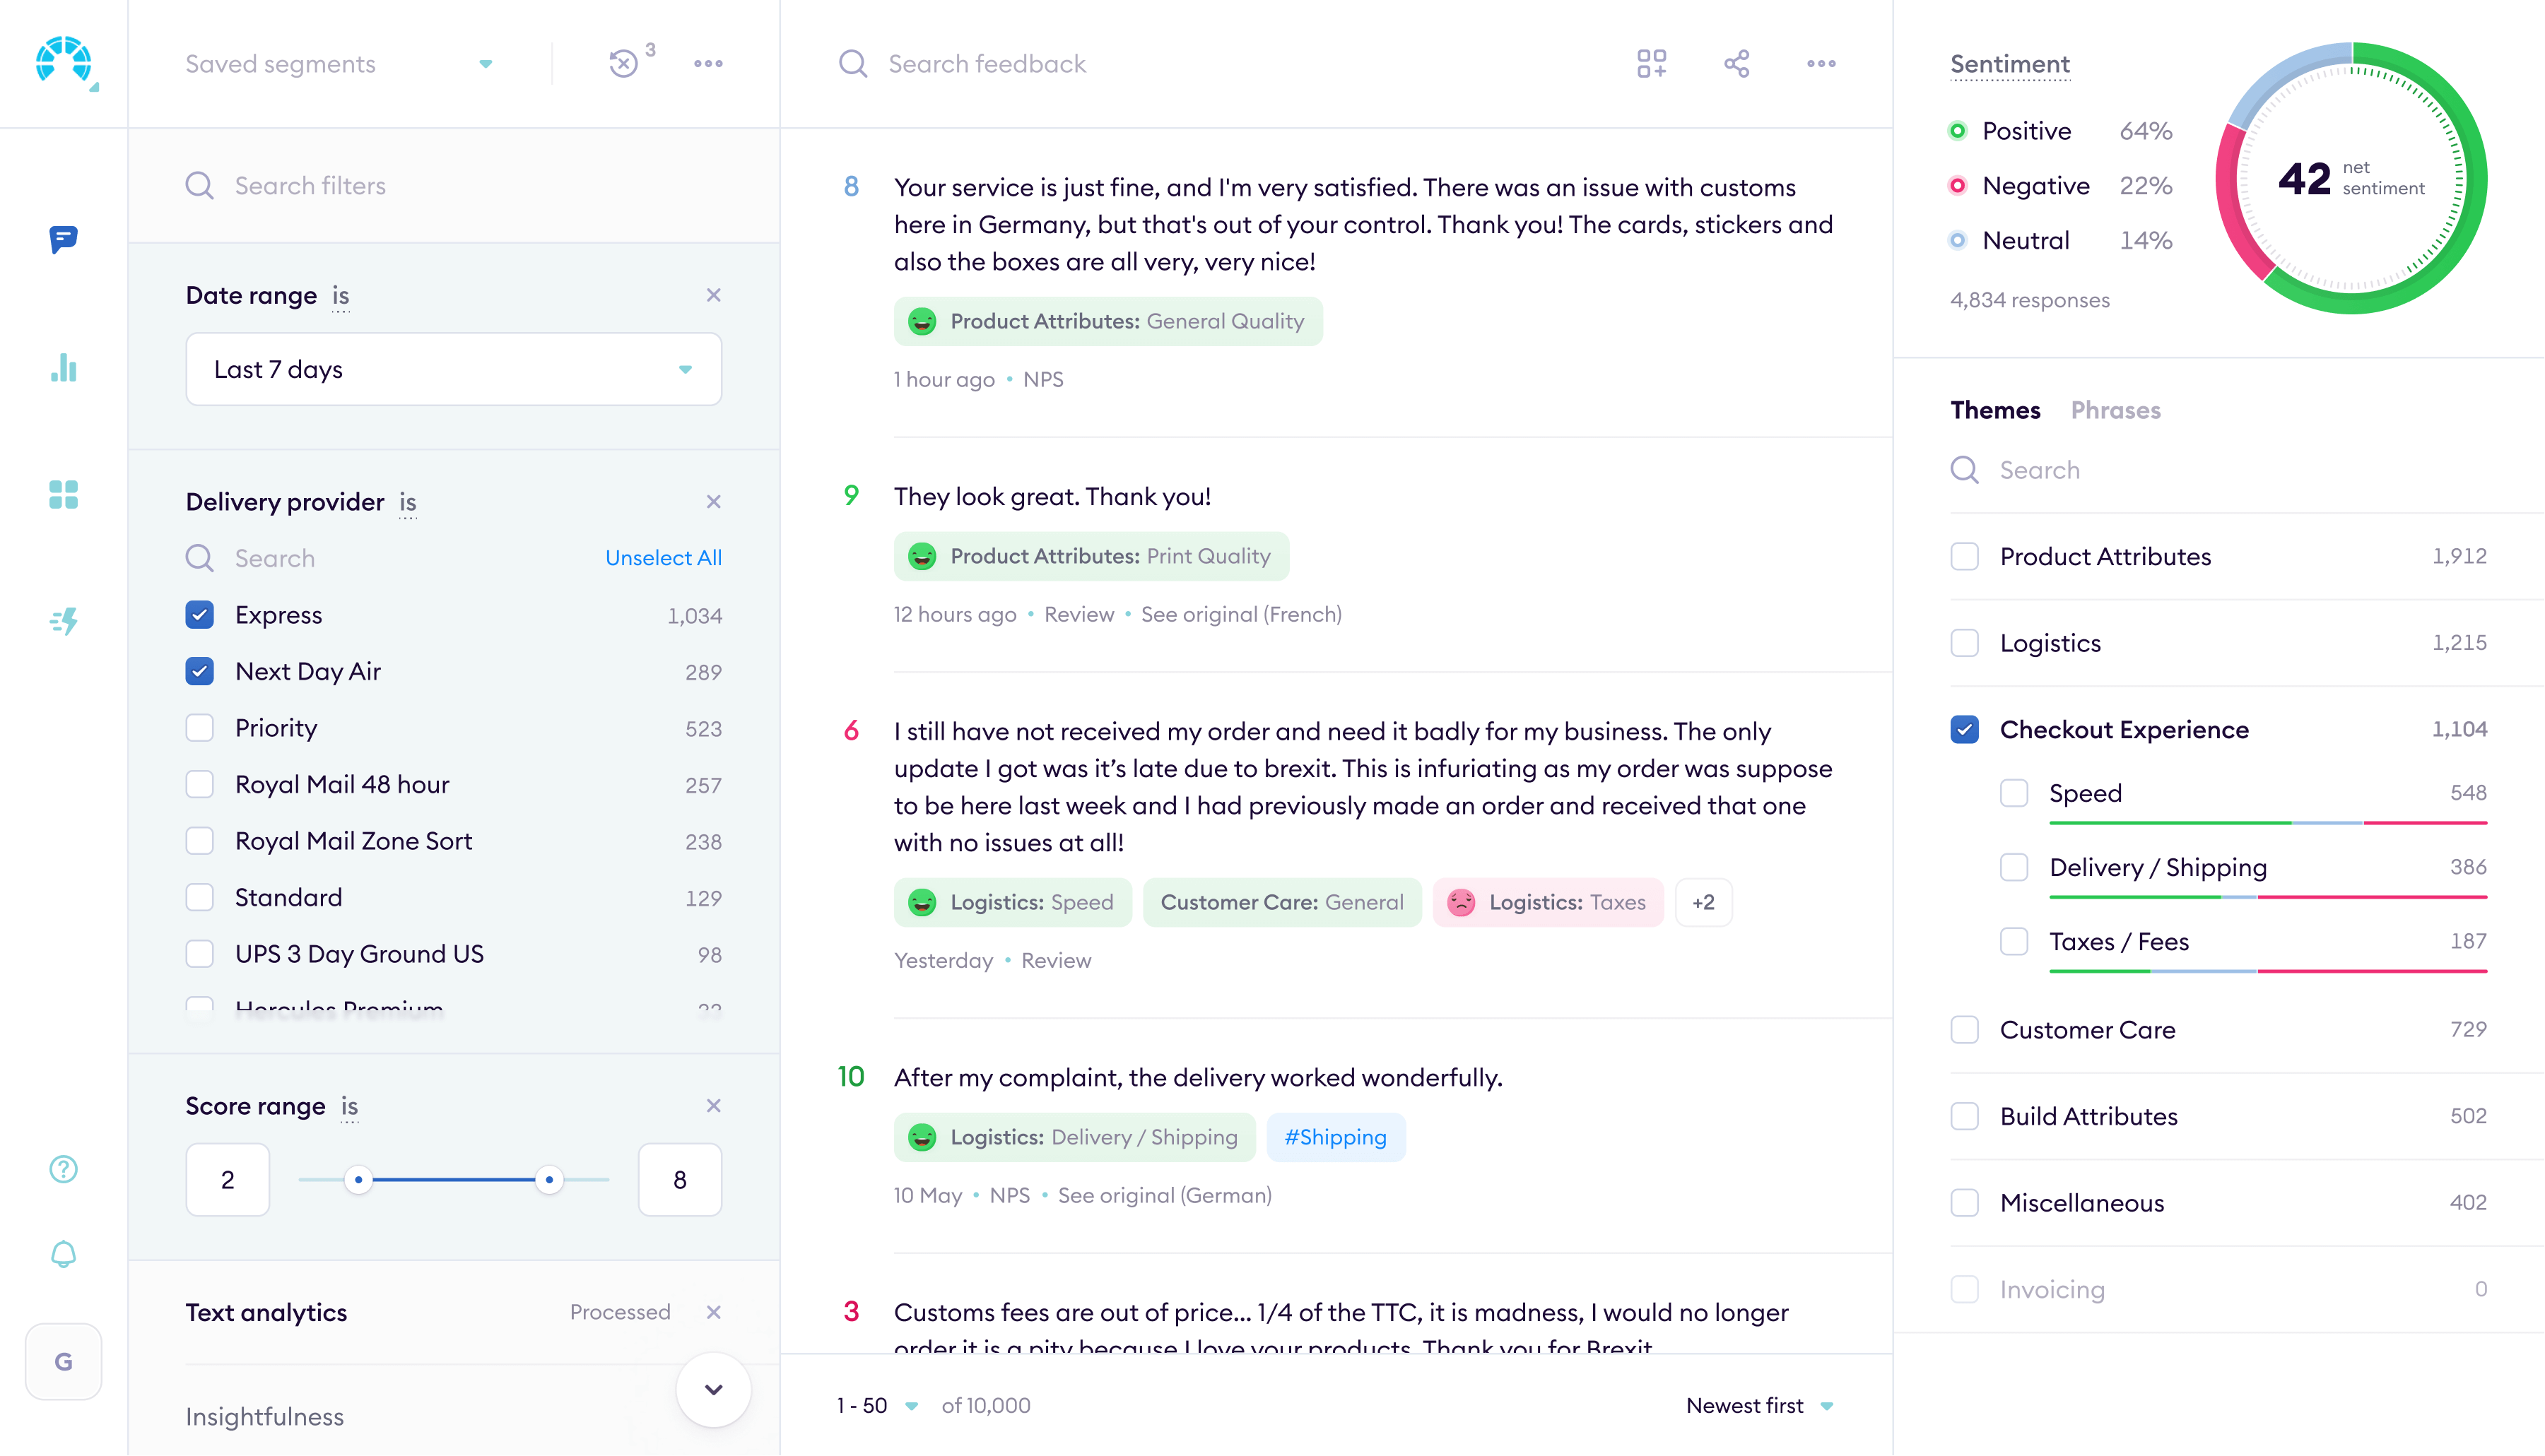View notifications via the bell icon
The image size is (2545, 1456).
tap(63, 1254)
